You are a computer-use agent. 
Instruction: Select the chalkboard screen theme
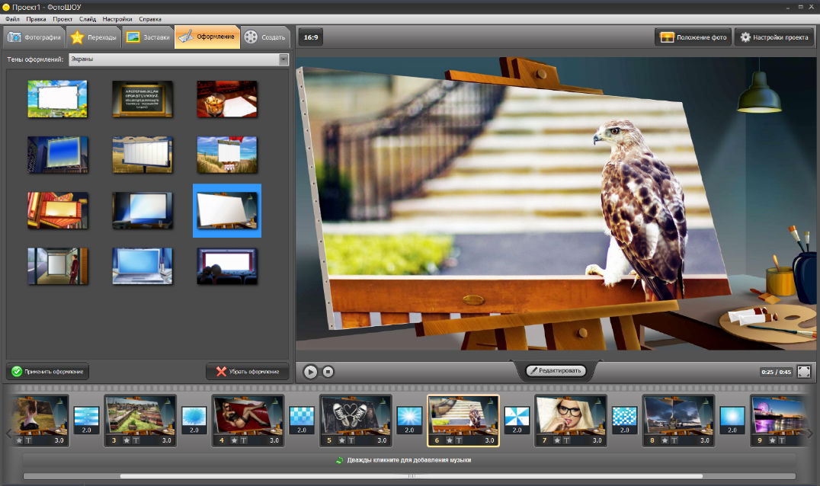pyautogui.click(x=143, y=98)
